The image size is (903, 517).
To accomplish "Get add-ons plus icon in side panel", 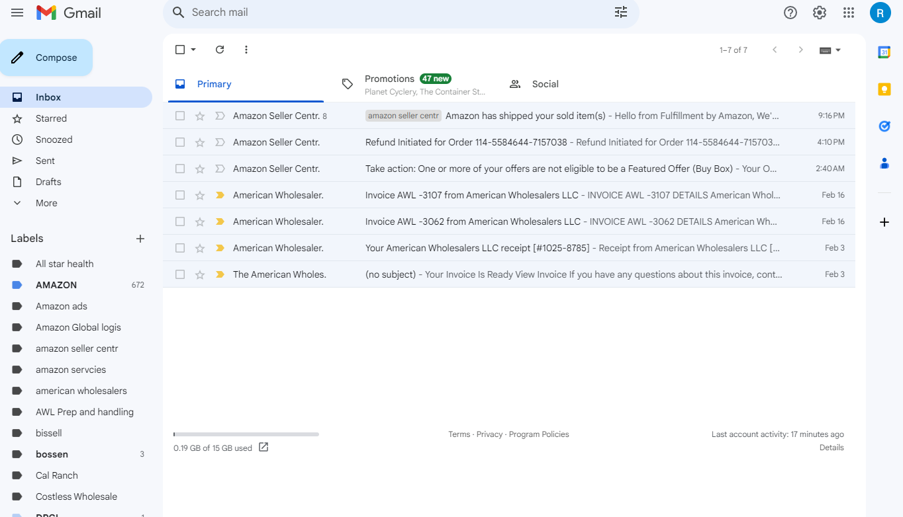I will coord(884,222).
